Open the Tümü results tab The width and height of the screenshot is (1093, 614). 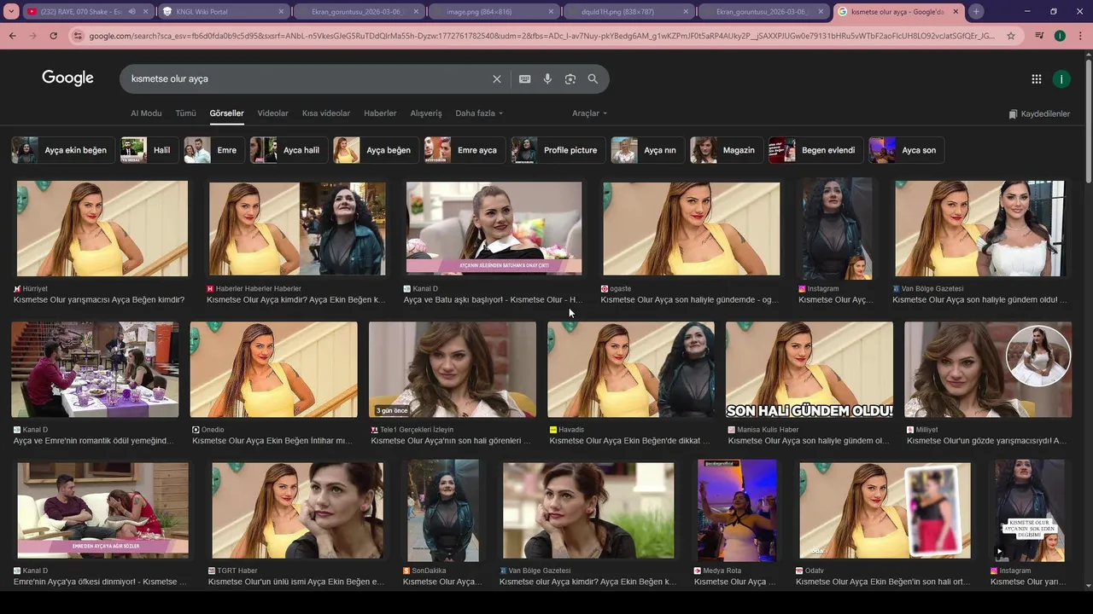(185, 113)
